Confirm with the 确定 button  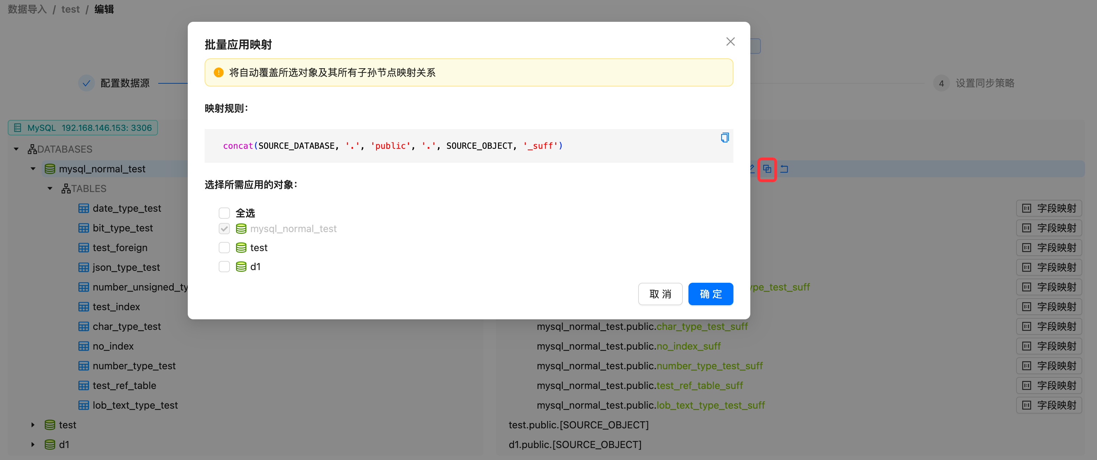[710, 294]
